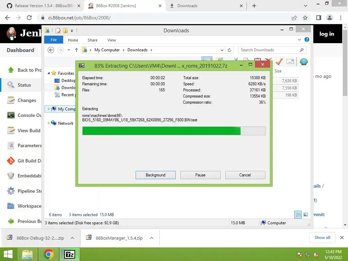Open explorer Help question mark icon
Screen dimensions: 348x261
pos(307,39)
